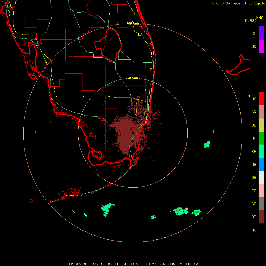Click the HR legend label

254,138
